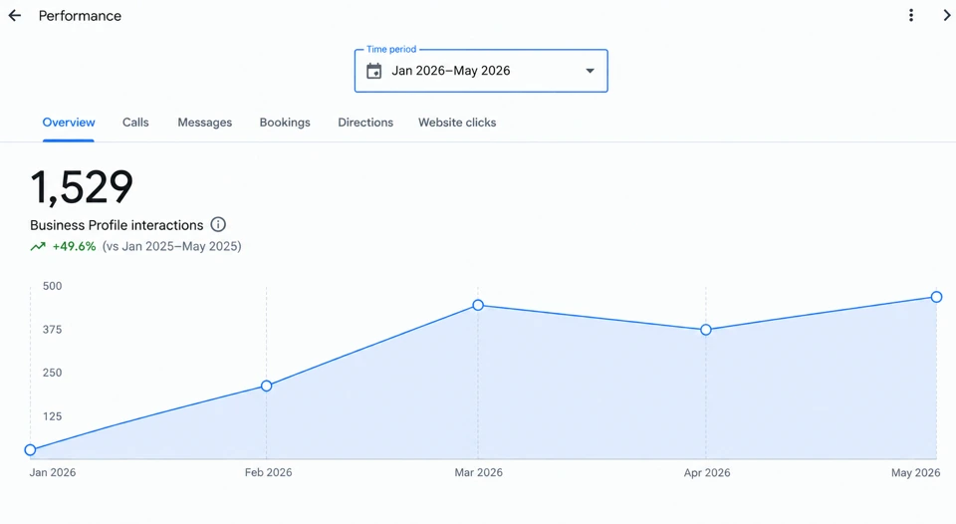Click the "(vs Jan 2025–May 2025)" comparison text
Viewport: 956px width, 524px height.
pyautogui.click(x=172, y=246)
